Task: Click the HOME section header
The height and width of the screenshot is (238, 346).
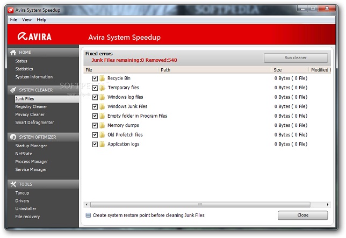Action: (43, 53)
